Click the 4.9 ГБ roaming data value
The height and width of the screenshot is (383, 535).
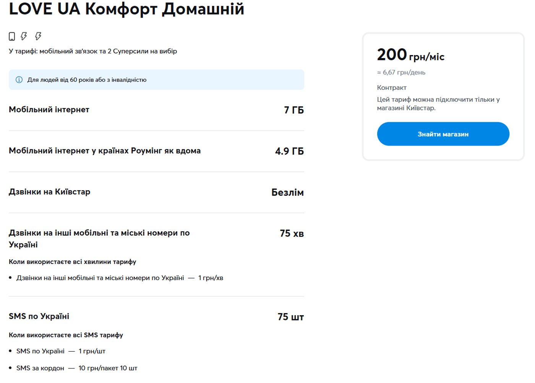pos(289,150)
